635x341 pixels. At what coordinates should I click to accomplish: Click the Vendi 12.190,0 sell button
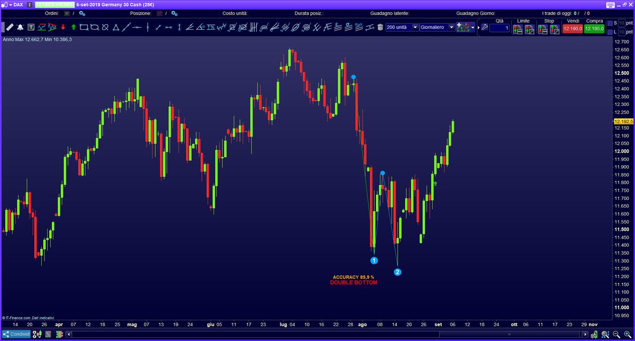click(573, 29)
